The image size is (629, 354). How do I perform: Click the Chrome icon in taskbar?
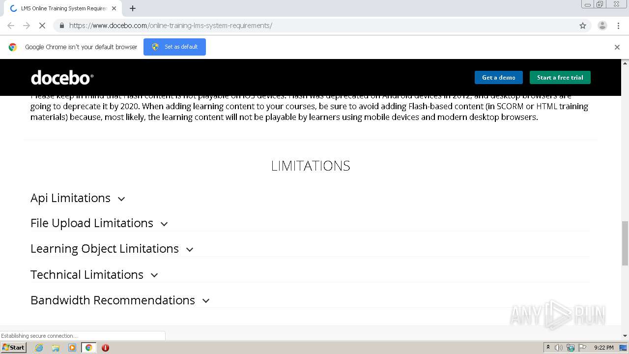tap(89, 348)
